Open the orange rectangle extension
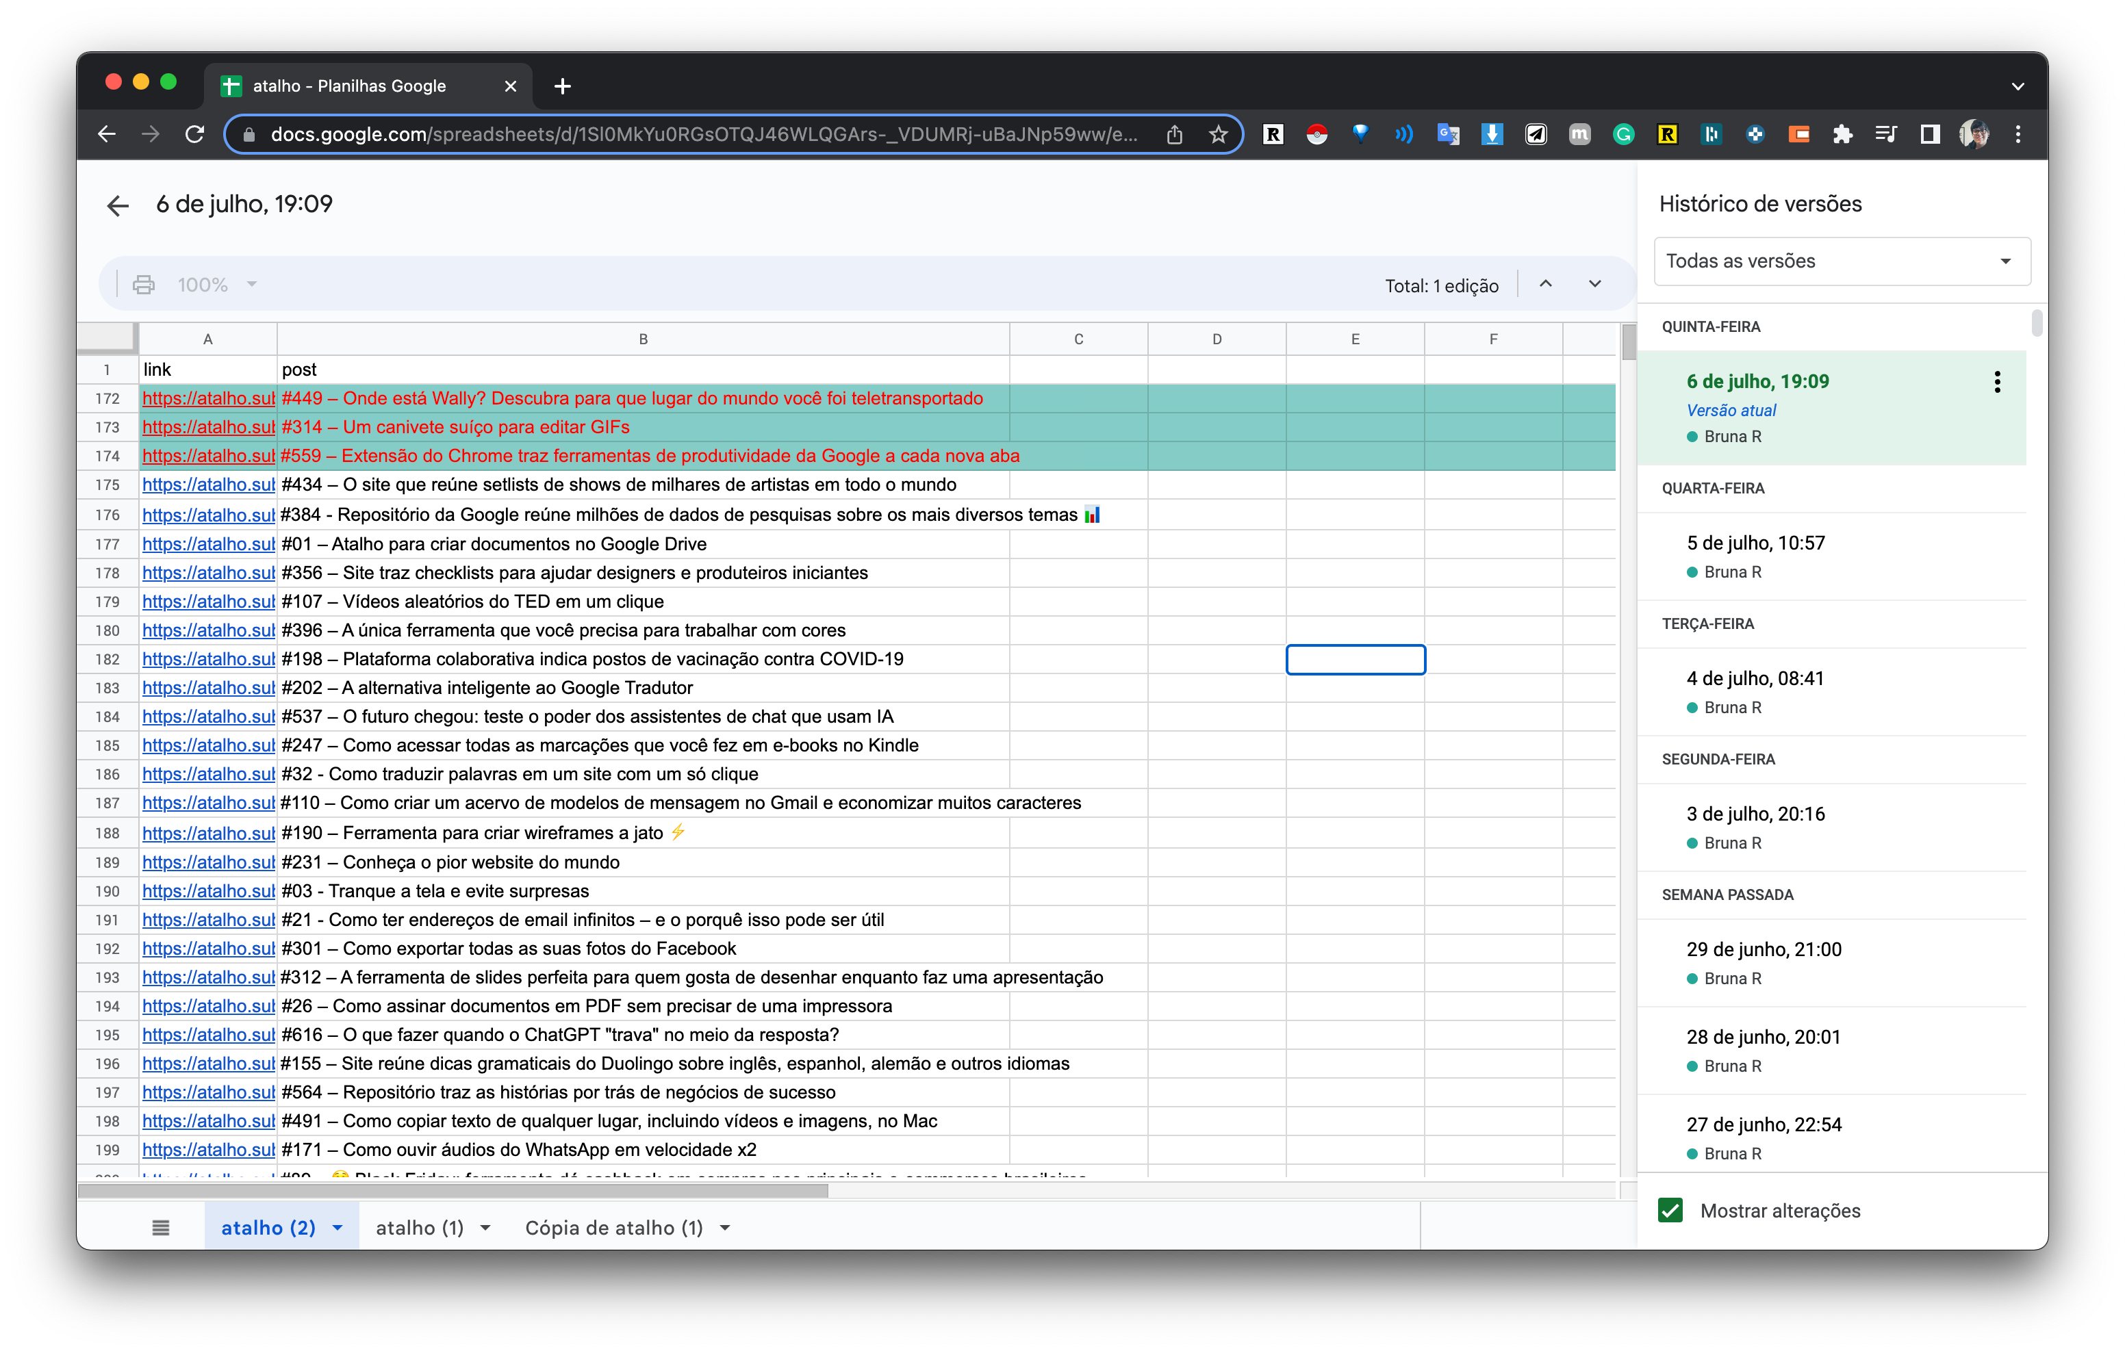2125x1351 pixels. click(1799, 134)
